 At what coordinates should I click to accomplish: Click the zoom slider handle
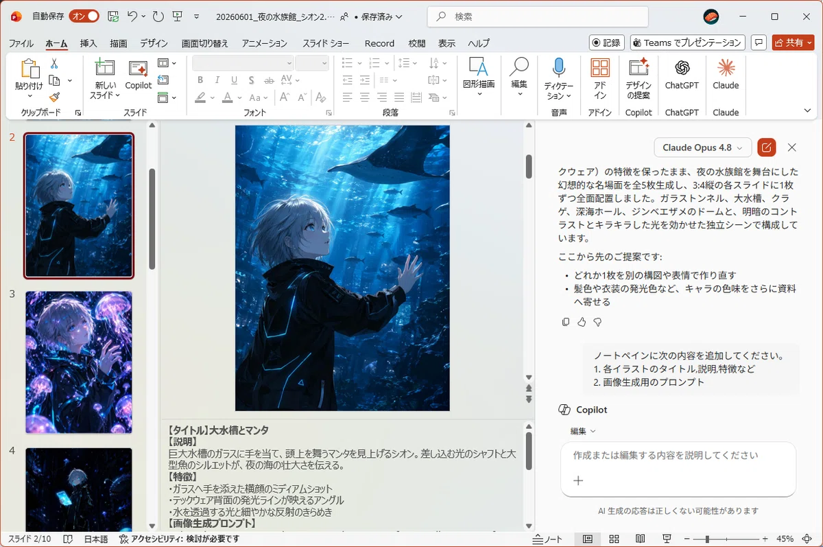coord(706,539)
